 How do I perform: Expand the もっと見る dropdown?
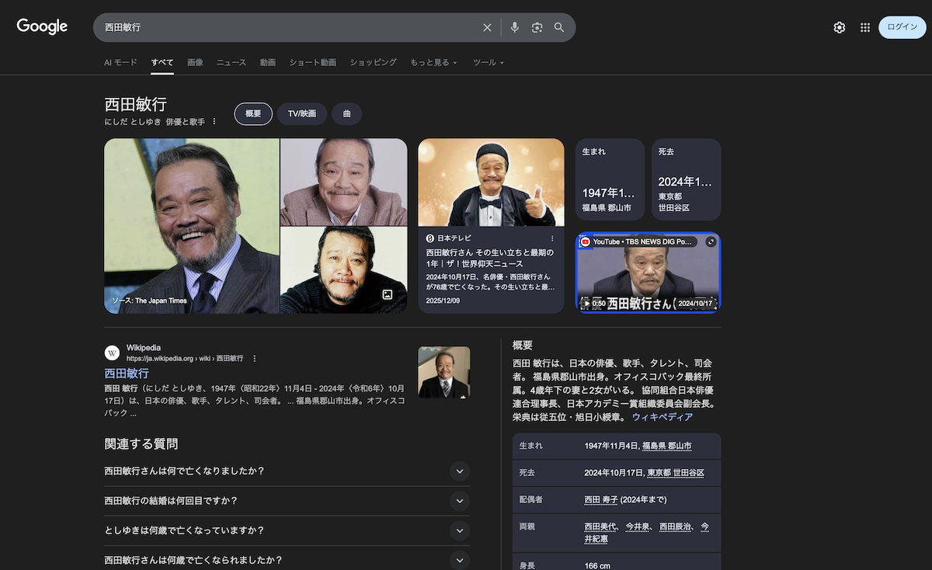[433, 62]
